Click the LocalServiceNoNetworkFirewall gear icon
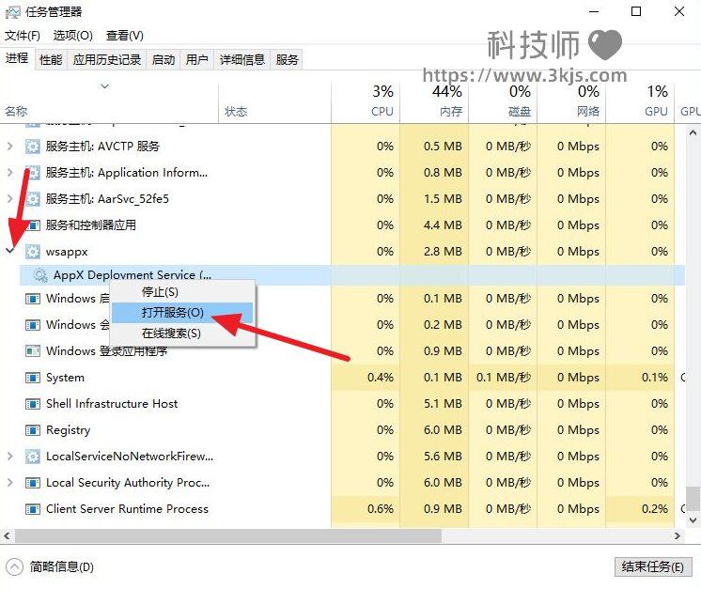 pos(33,457)
